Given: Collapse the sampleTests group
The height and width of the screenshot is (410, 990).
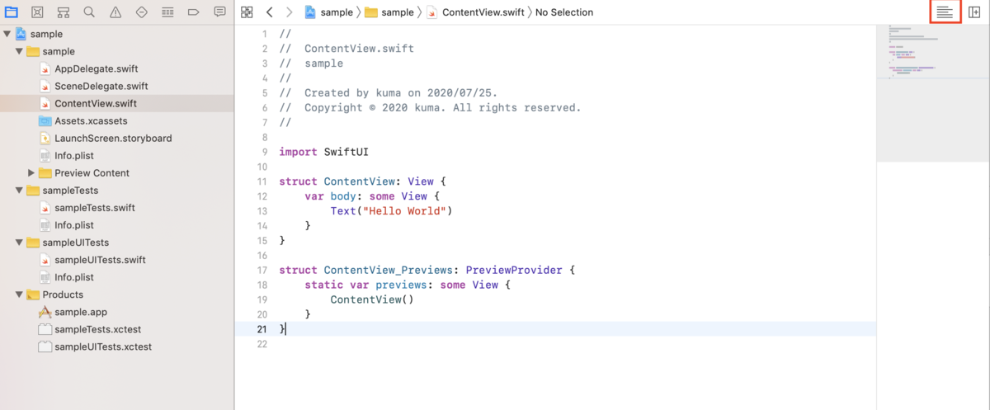Looking at the screenshot, I should (x=20, y=191).
